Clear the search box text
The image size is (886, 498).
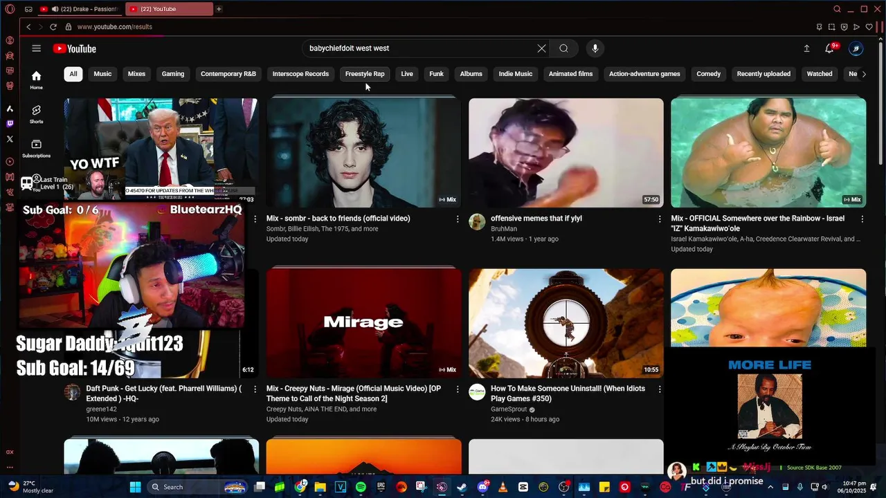[x=541, y=48]
